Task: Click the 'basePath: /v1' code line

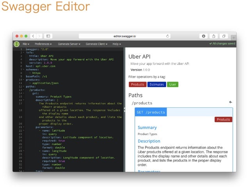Action: click(36, 76)
